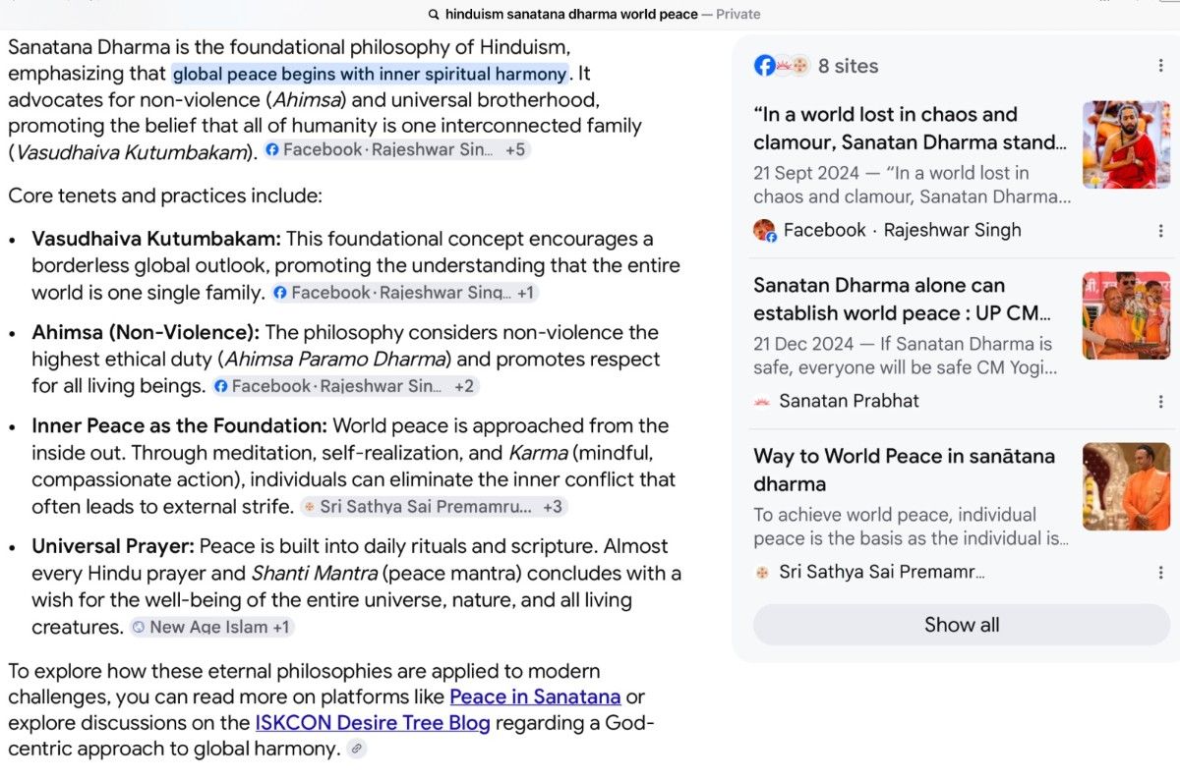Expand the +5 sources chip in first paragraph
Viewport: 1180px width, 780px height.
point(515,150)
